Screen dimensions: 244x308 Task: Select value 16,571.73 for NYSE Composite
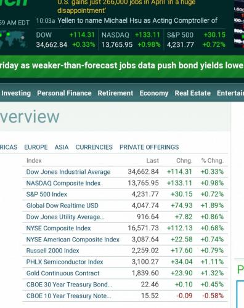tap(144, 228)
